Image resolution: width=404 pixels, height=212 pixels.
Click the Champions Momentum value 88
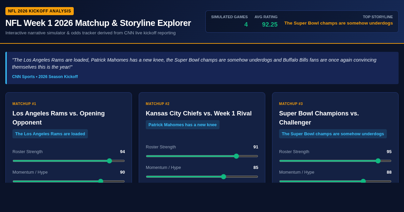[389, 172]
